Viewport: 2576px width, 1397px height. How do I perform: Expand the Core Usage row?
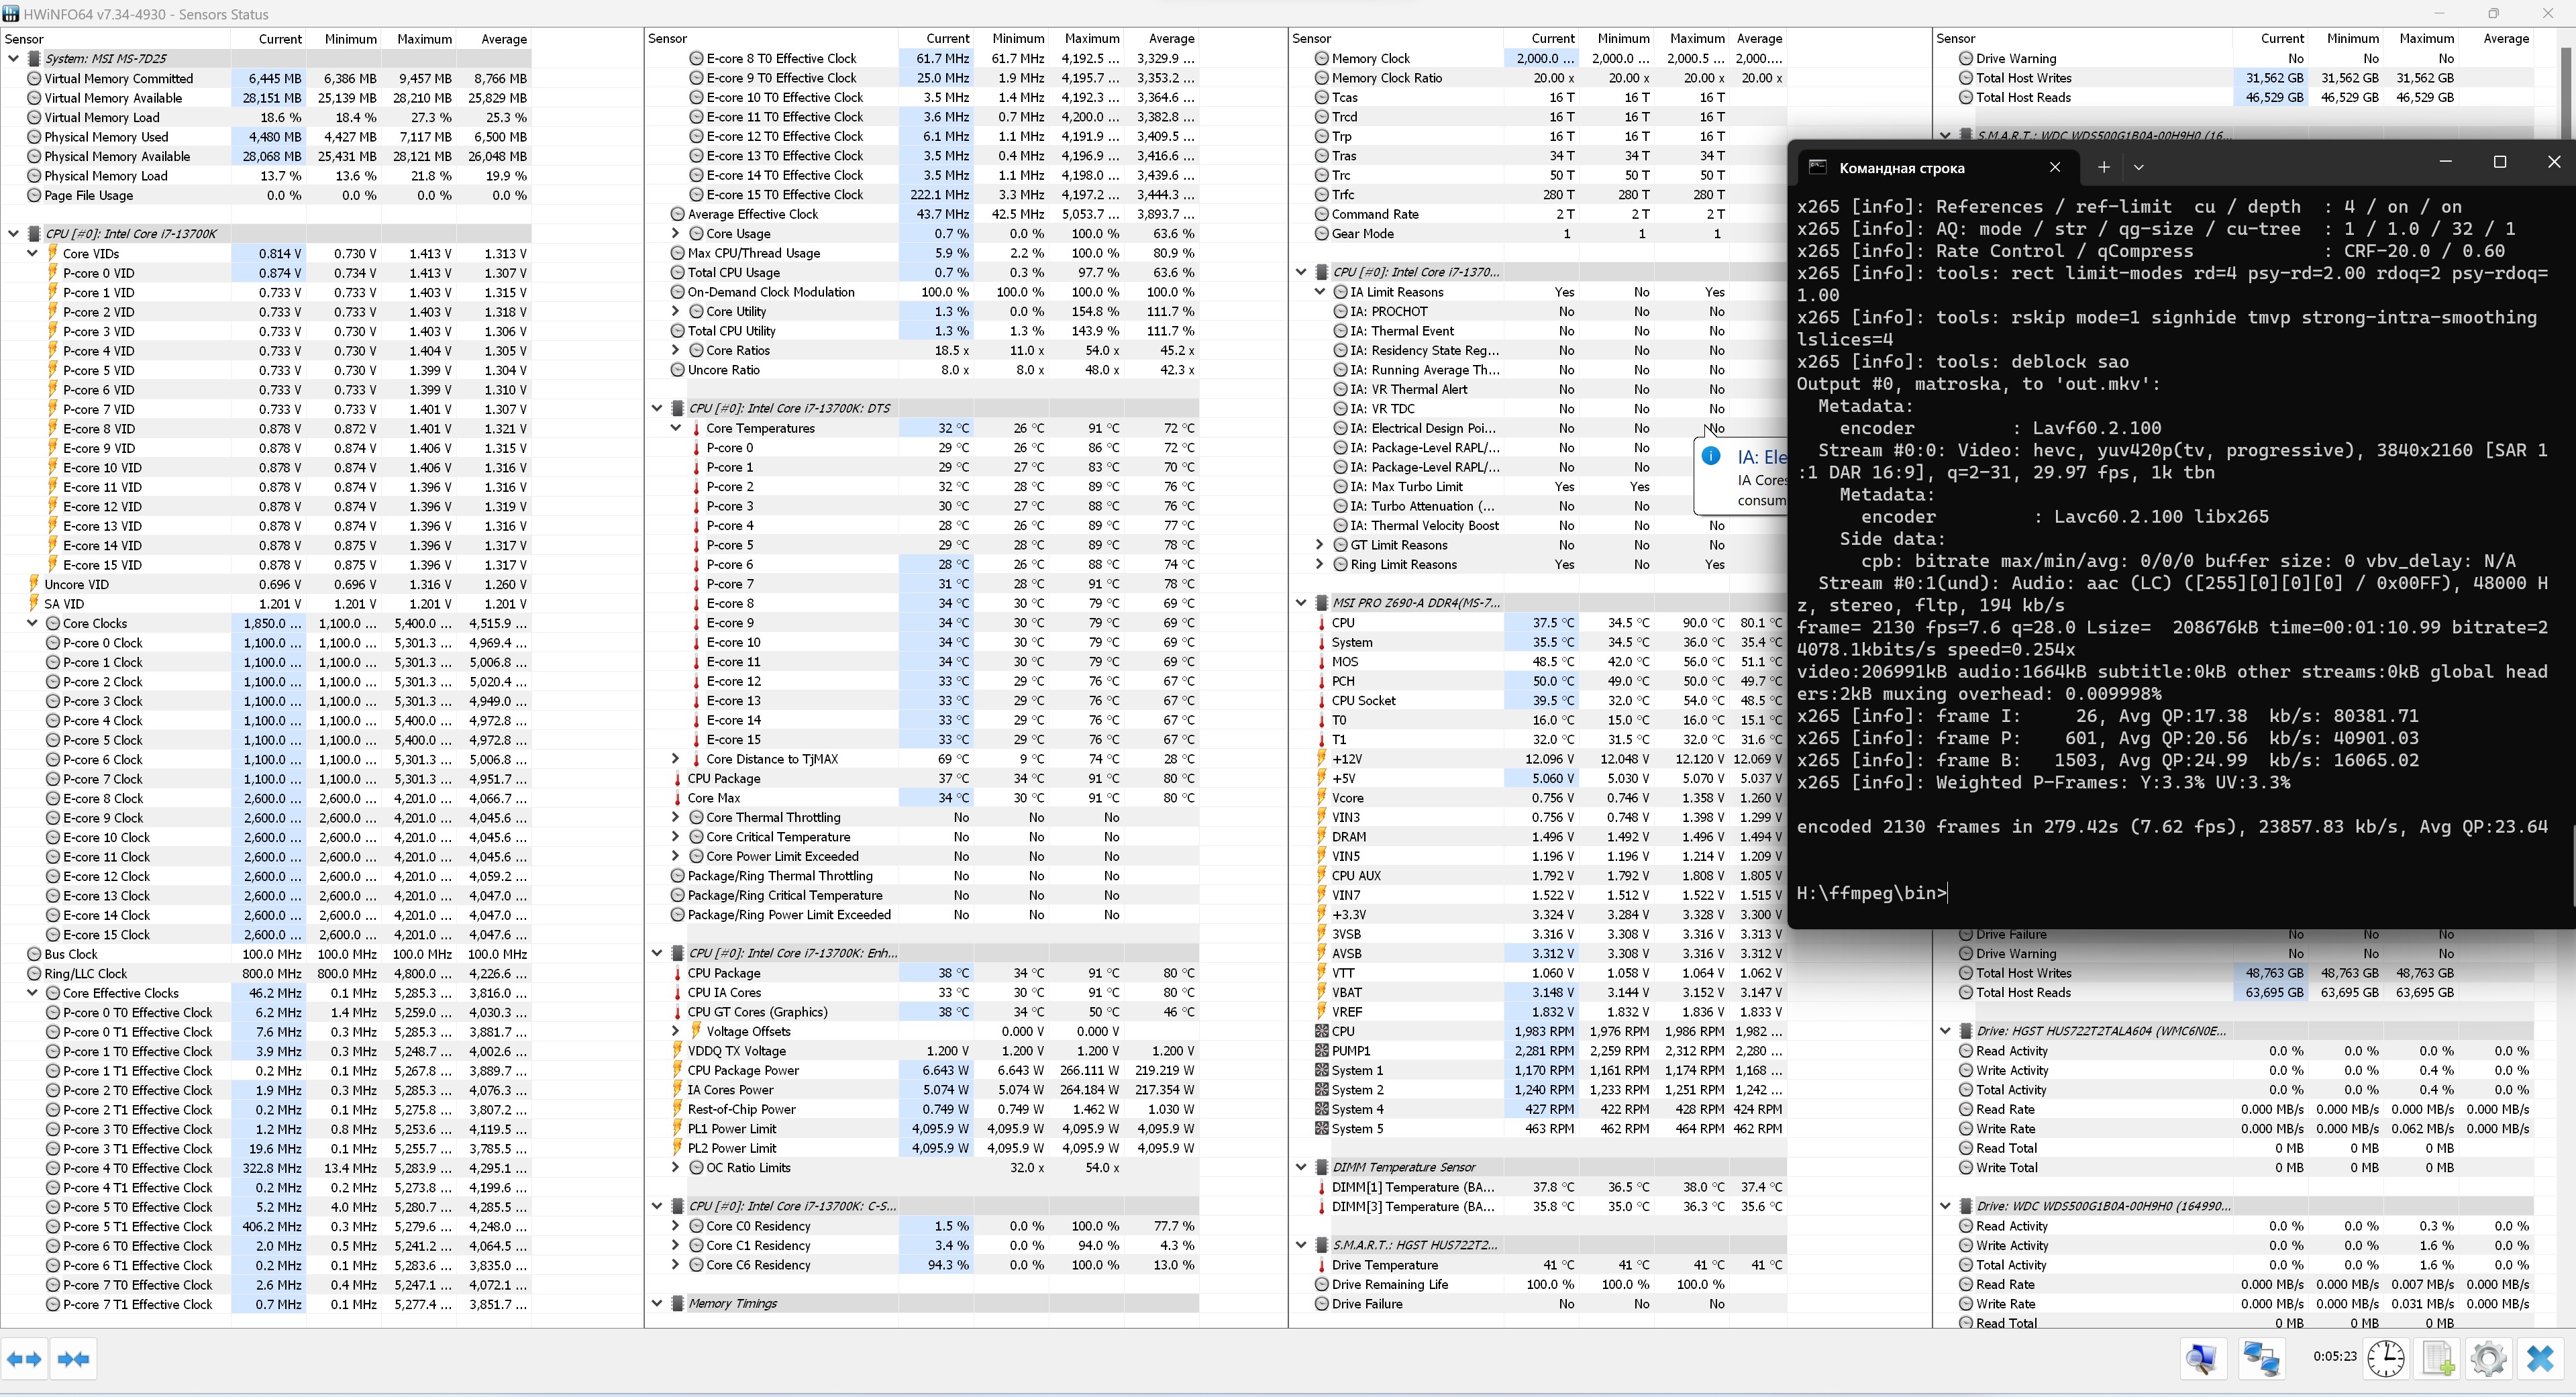[x=676, y=234]
